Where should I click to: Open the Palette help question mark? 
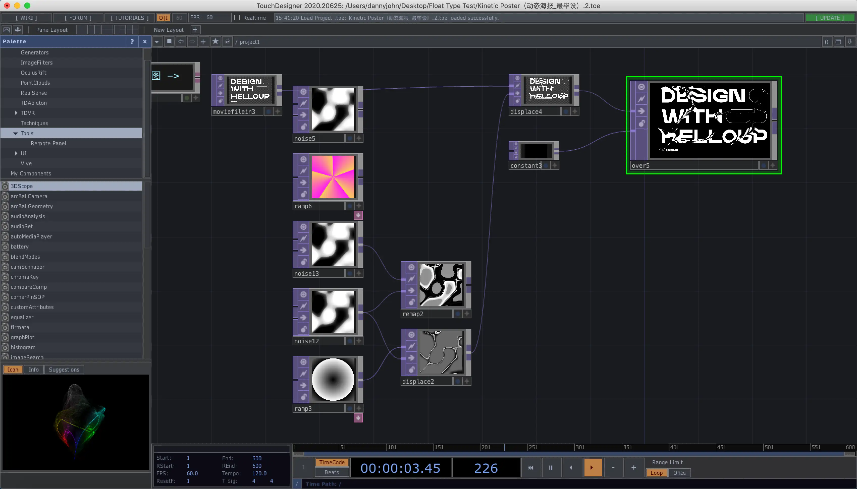pyautogui.click(x=132, y=42)
